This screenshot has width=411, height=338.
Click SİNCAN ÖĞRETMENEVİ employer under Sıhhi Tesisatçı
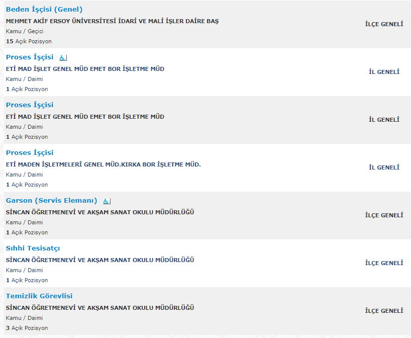pos(100,260)
